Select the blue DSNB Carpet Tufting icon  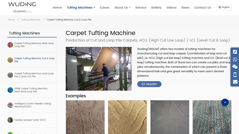pyautogui.click(x=10, y=90)
